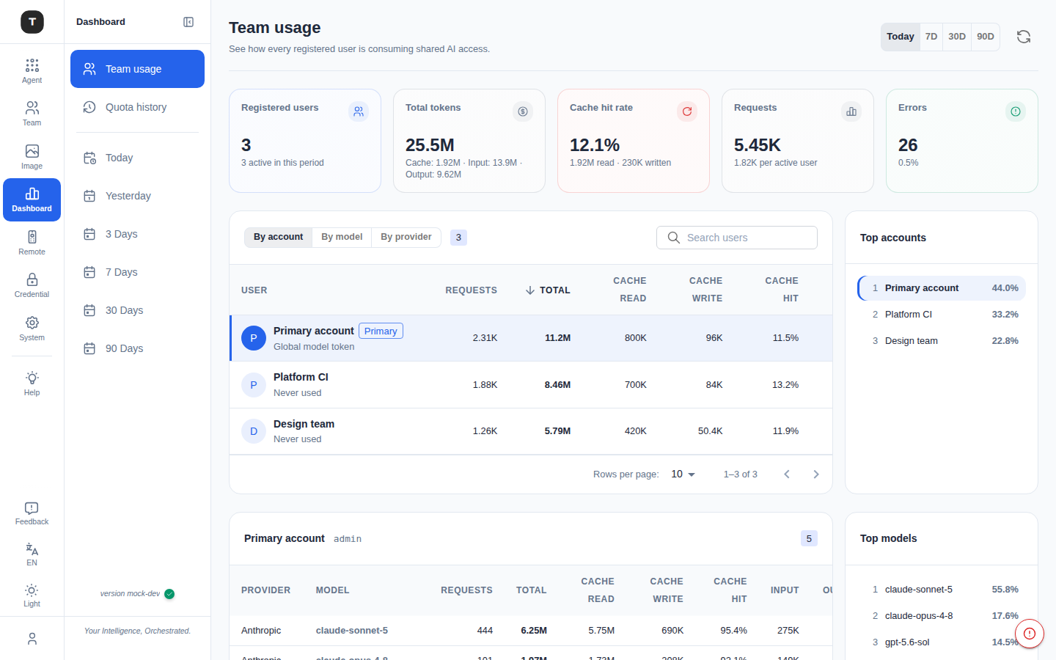Open the rows per page dropdown
Screen dimensions: 1056x660
(683, 474)
